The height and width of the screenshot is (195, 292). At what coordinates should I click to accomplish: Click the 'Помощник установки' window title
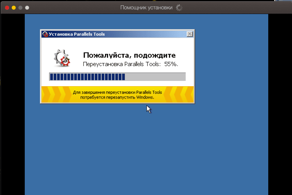click(x=147, y=8)
